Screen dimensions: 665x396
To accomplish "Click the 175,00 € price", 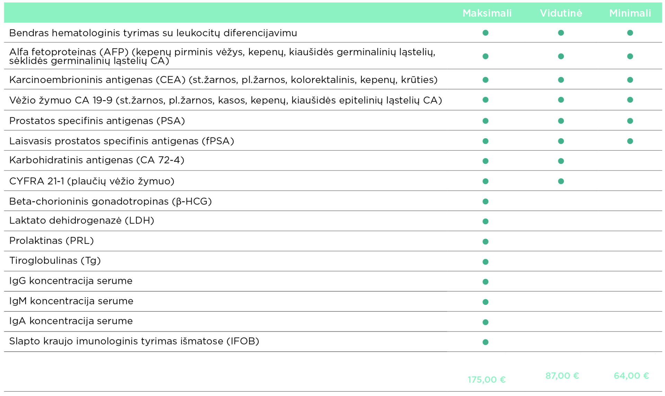I will tap(487, 380).
